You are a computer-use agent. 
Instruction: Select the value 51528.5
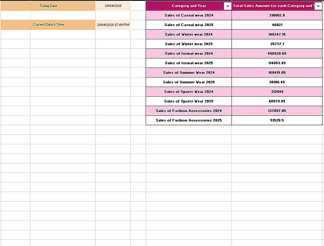[277, 120]
